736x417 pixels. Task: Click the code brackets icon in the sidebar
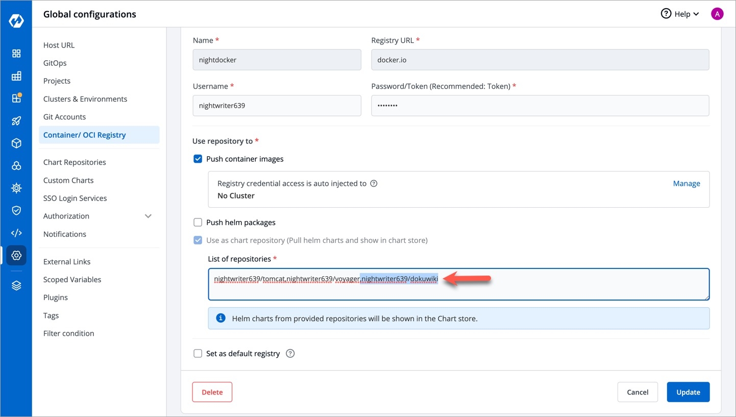pyautogui.click(x=16, y=233)
